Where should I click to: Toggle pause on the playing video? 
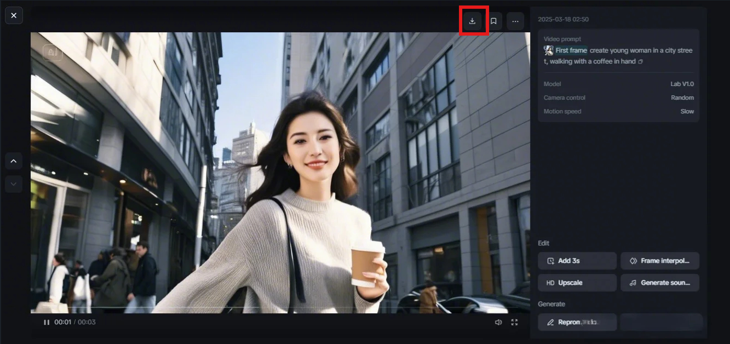click(46, 322)
